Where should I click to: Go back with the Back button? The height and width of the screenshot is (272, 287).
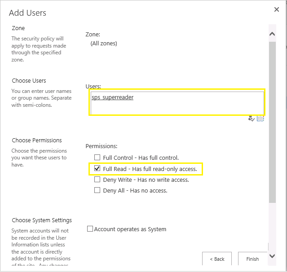tap(217, 259)
